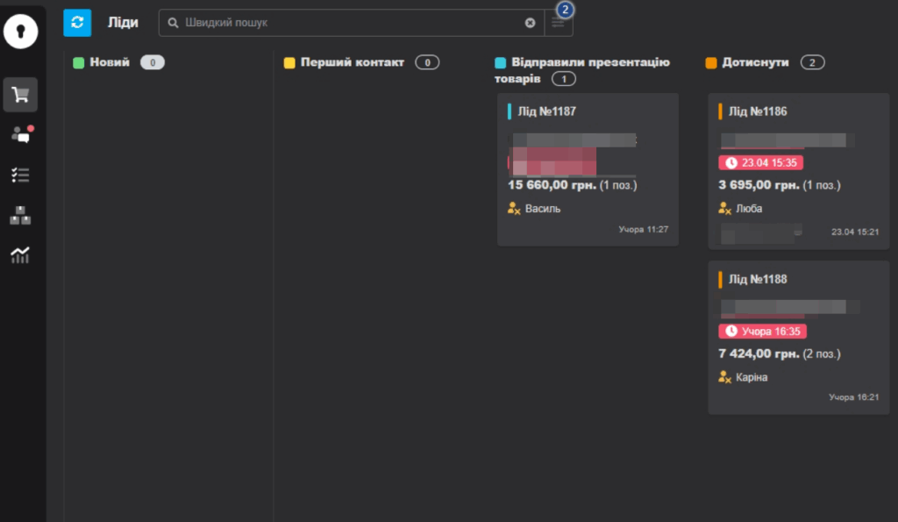Open the shopping cart orders section
The image size is (898, 522).
point(20,95)
